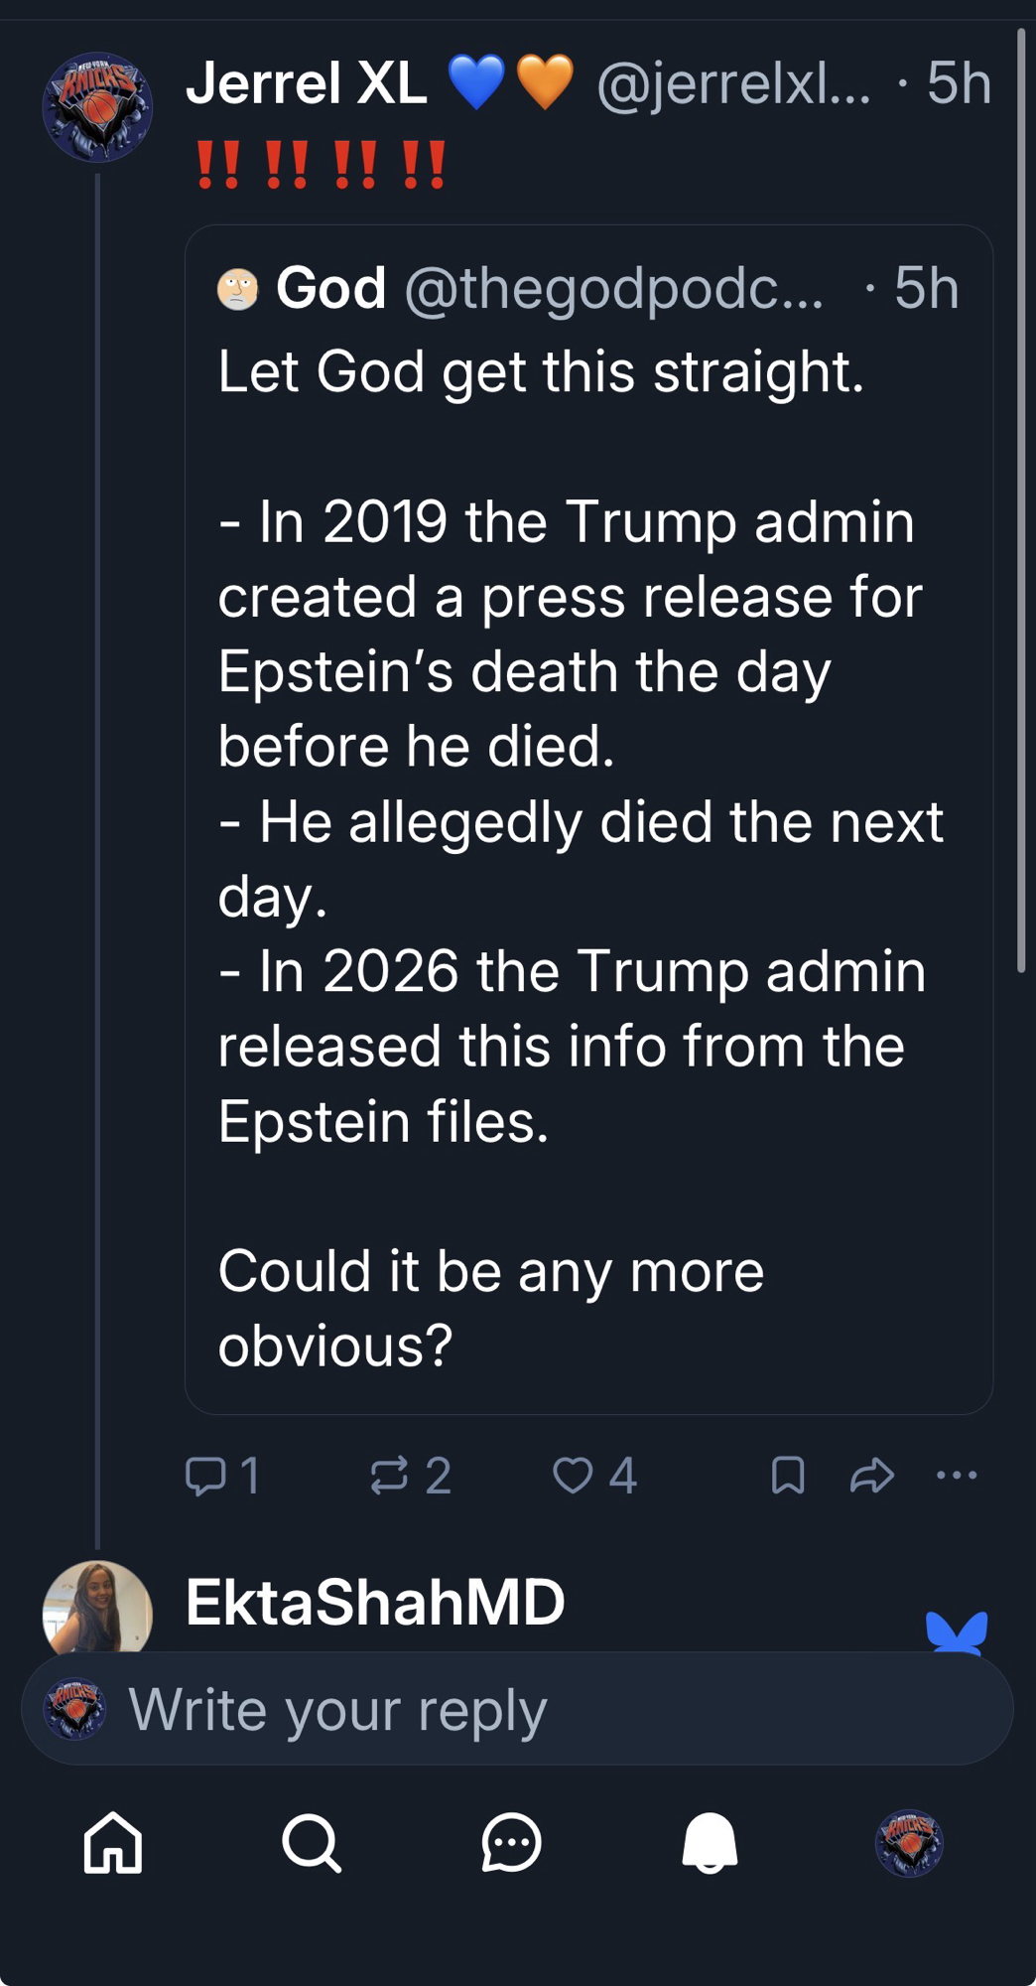Bookmark Jerrel XL's post
Image resolution: width=1036 pixels, height=1986 pixels.
tap(788, 1476)
